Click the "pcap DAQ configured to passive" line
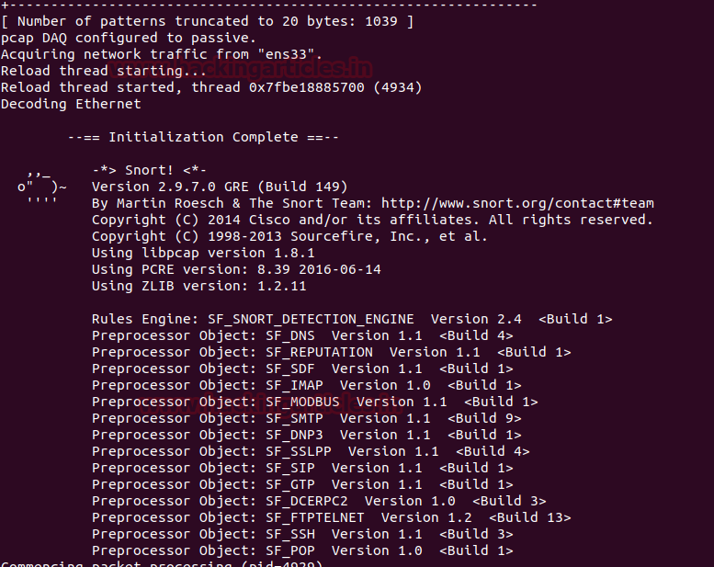The height and width of the screenshot is (567, 714). point(129,38)
